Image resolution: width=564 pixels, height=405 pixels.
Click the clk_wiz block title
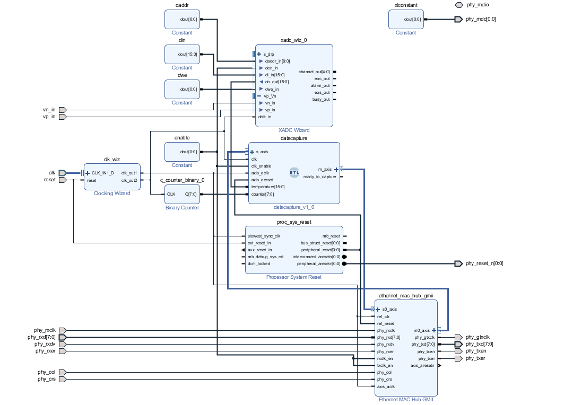click(112, 160)
